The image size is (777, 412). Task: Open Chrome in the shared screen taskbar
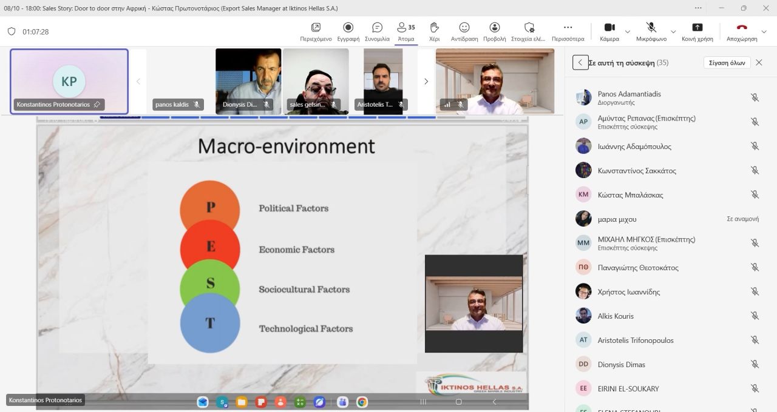[362, 402]
